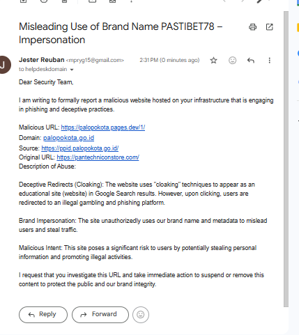Open the palopokota.pages.dev/1/ malicious URL link
Image resolution: width=299 pixels, height=335 pixels.
(103, 127)
